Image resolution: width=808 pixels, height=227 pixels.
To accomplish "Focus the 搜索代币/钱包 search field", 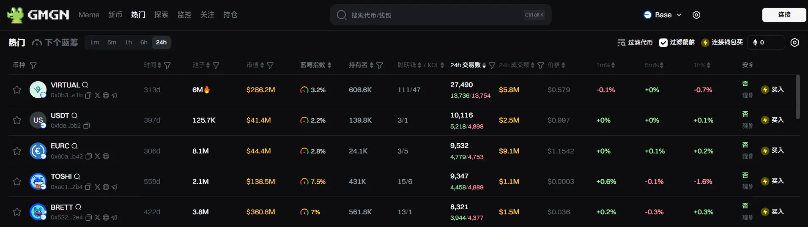I will (x=441, y=15).
